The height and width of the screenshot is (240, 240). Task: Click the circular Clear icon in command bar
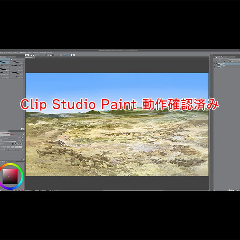[46, 55]
